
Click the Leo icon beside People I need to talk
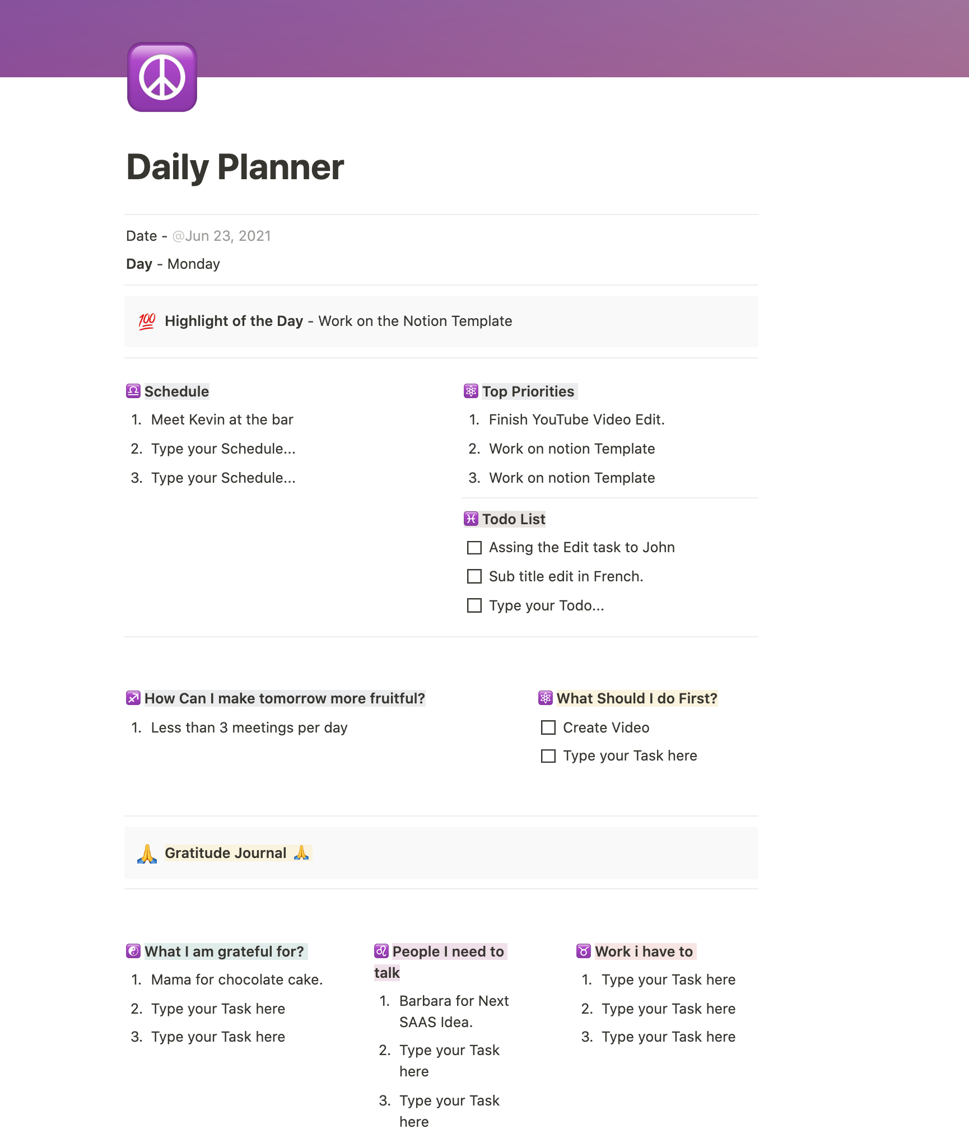tap(381, 951)
